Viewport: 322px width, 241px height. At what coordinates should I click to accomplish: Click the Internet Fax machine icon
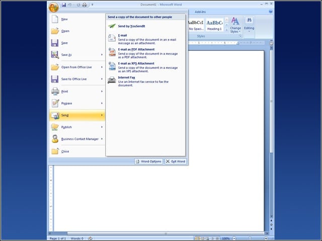click(x=112, y=80)
